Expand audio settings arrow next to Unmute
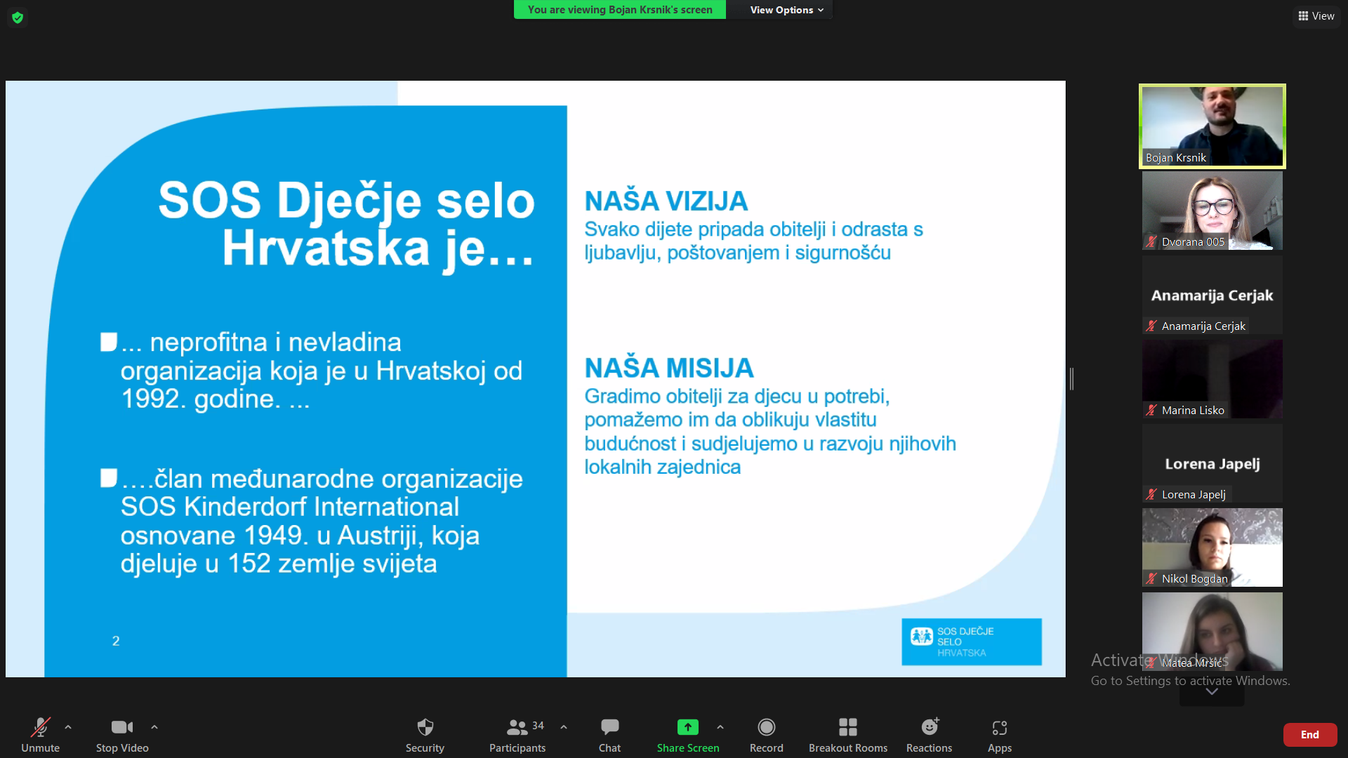This screenshot has width=1348, height=758. point(68,727)
